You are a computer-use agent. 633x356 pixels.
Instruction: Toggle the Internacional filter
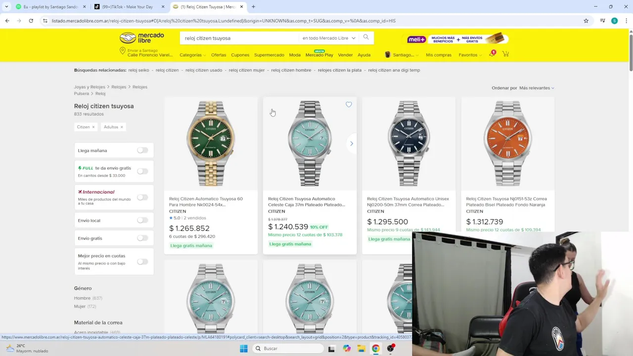click(142, 197)
